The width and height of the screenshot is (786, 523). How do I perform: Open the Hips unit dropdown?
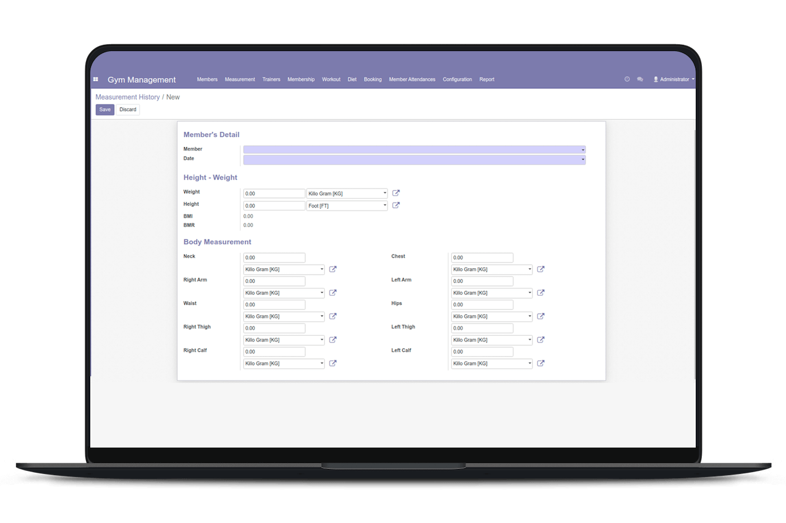(492, 317)
